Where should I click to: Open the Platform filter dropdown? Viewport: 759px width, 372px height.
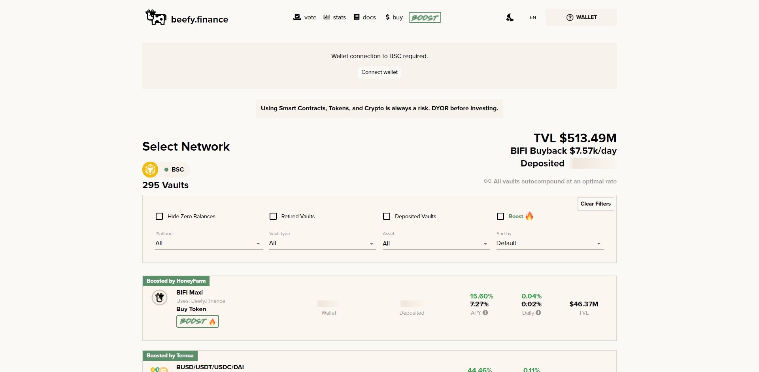(208, 243)
